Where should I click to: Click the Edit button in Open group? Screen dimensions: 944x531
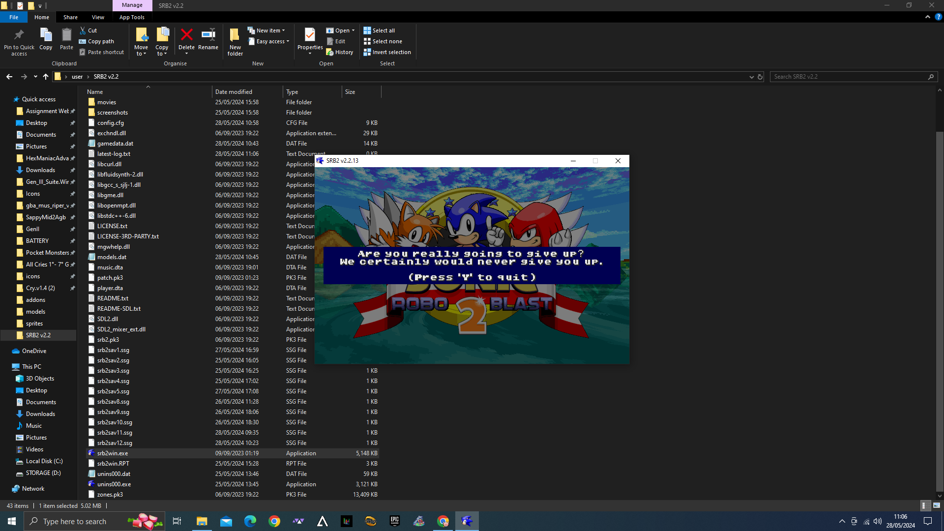tap(336, 41)
